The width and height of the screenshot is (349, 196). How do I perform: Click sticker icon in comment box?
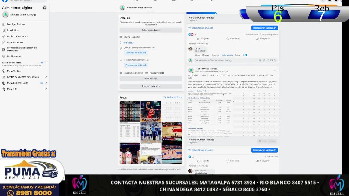(x=275, y=60)
